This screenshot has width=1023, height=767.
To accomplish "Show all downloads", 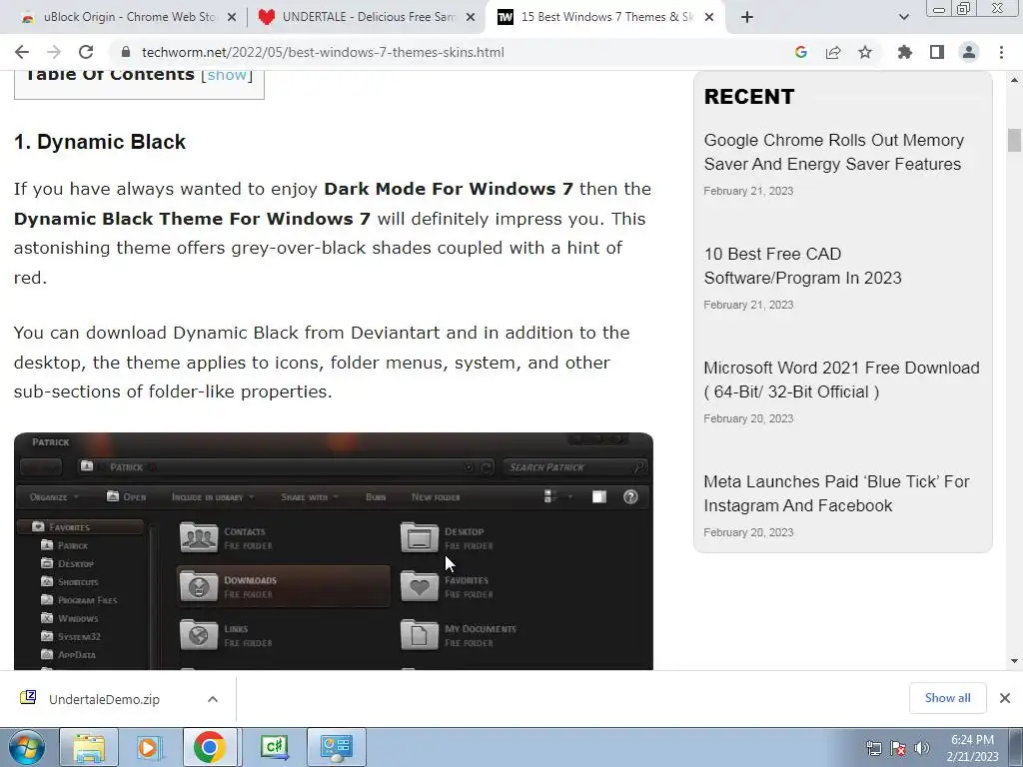I will click(x=947, y=698).
